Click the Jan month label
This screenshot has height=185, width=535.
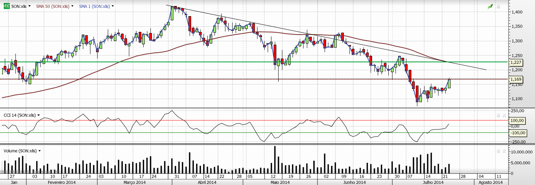coord(14,182)
